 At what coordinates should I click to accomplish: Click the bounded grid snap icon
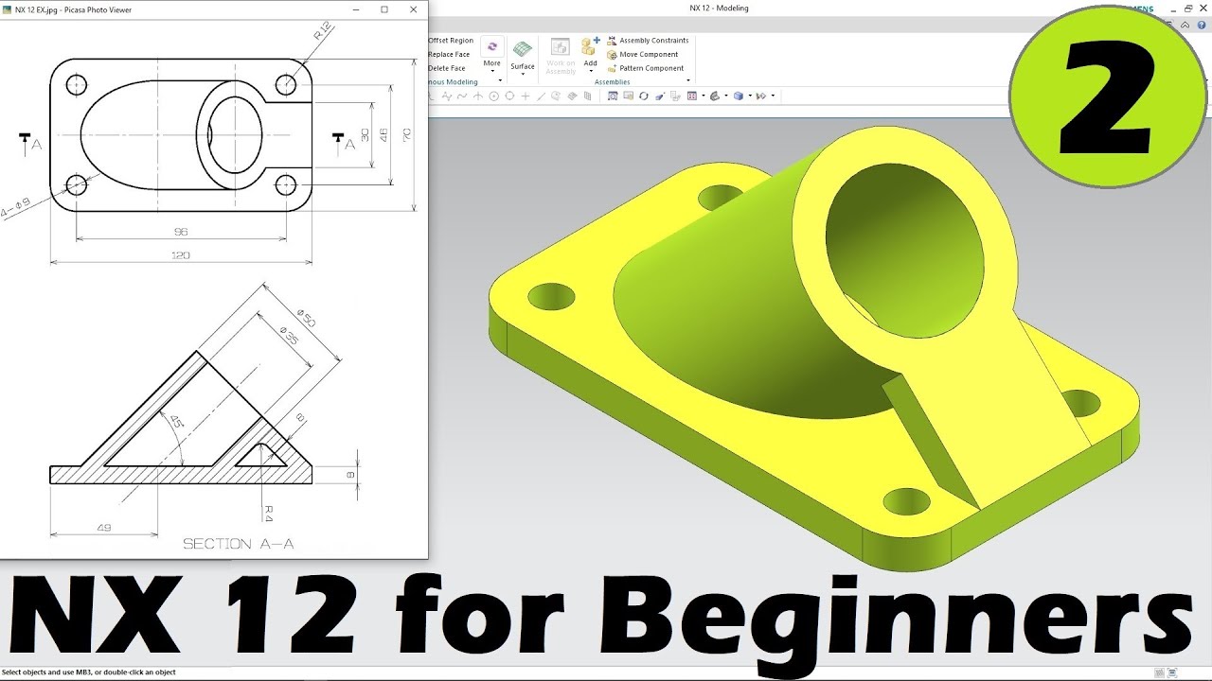coord(587,96)
